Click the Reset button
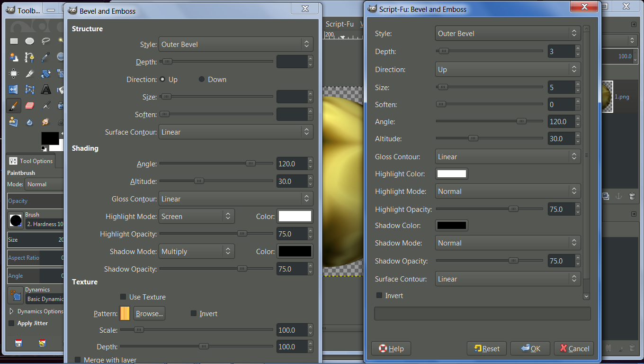Viewport: 644px width, 364px height. pyautogui.click(x=487, y=348)
